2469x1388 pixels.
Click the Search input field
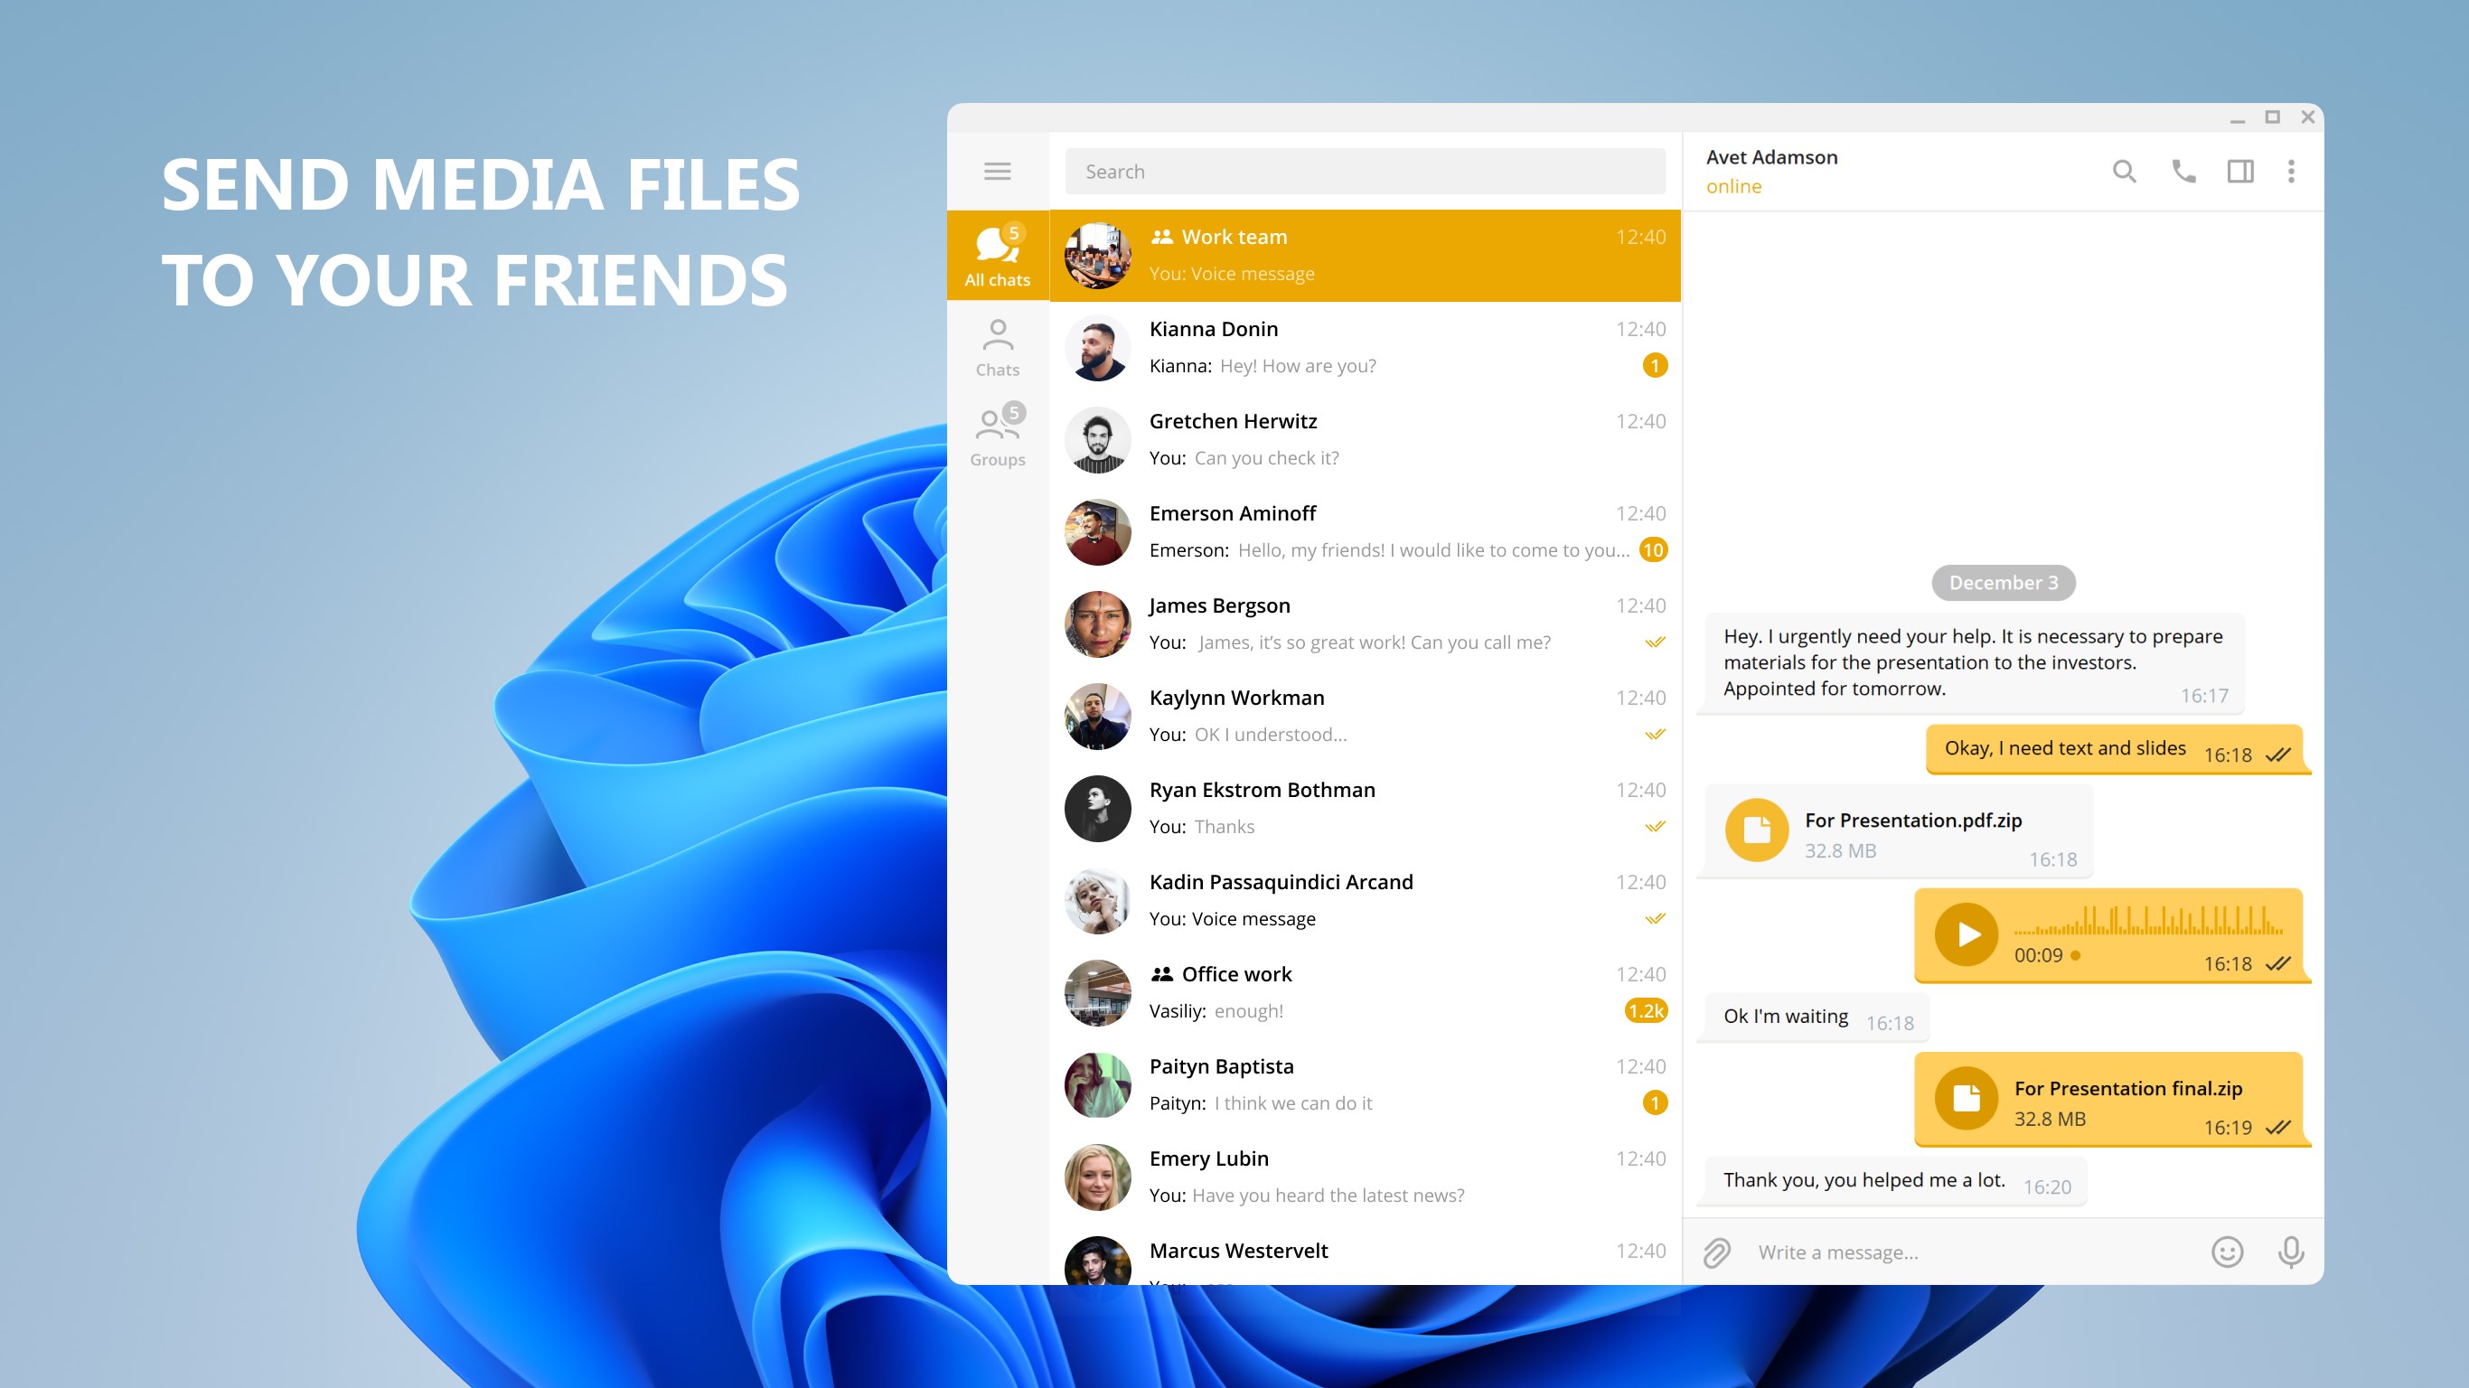1364,172
